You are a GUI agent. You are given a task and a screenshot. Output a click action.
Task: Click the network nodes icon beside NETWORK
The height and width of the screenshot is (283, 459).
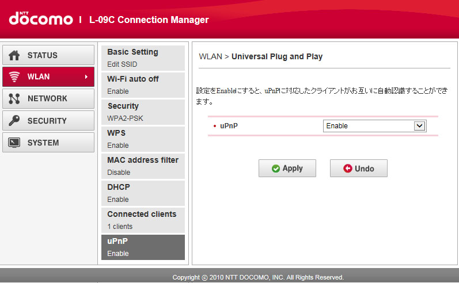pyautogui.click(x=15, y=99)
